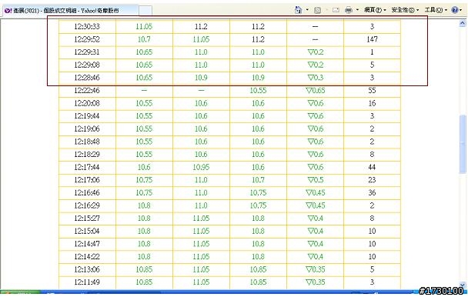Click the RSS feeds icon
The height and width of the screenshot is (297, 468).
pos(318,11)
